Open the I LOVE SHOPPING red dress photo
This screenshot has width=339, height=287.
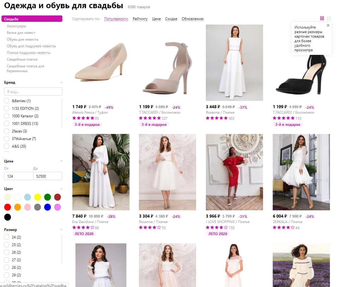[234, 172]
